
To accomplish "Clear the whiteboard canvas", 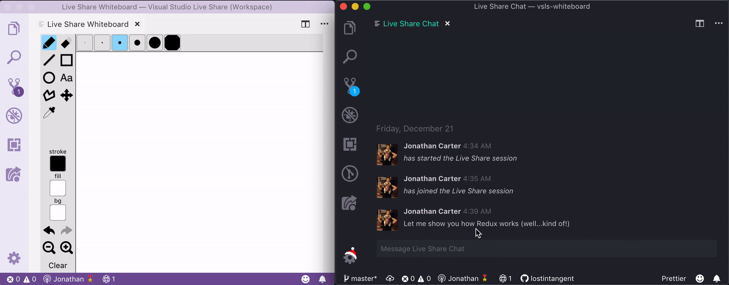I will coord(58,266).
